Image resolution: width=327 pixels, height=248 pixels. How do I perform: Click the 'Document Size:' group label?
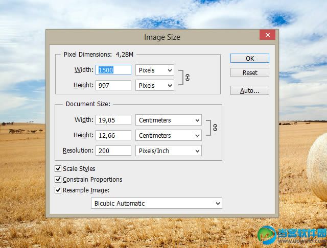88,104
